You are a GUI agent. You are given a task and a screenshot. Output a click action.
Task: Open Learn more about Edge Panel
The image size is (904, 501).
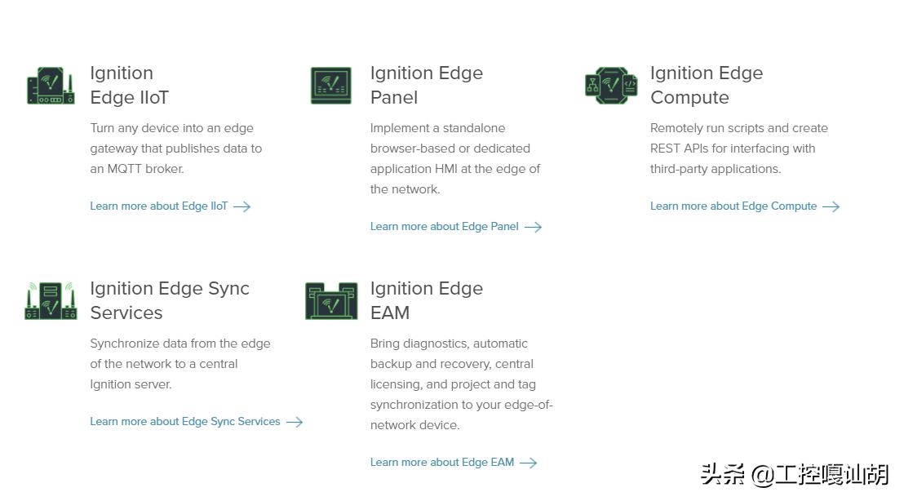click(444, 227)
